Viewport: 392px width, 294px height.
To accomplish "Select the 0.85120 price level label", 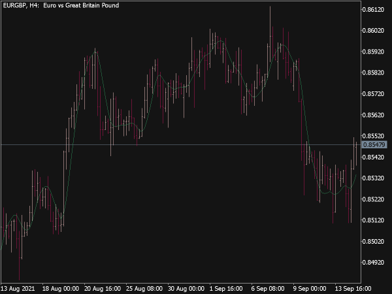I will tap(373, 220).
